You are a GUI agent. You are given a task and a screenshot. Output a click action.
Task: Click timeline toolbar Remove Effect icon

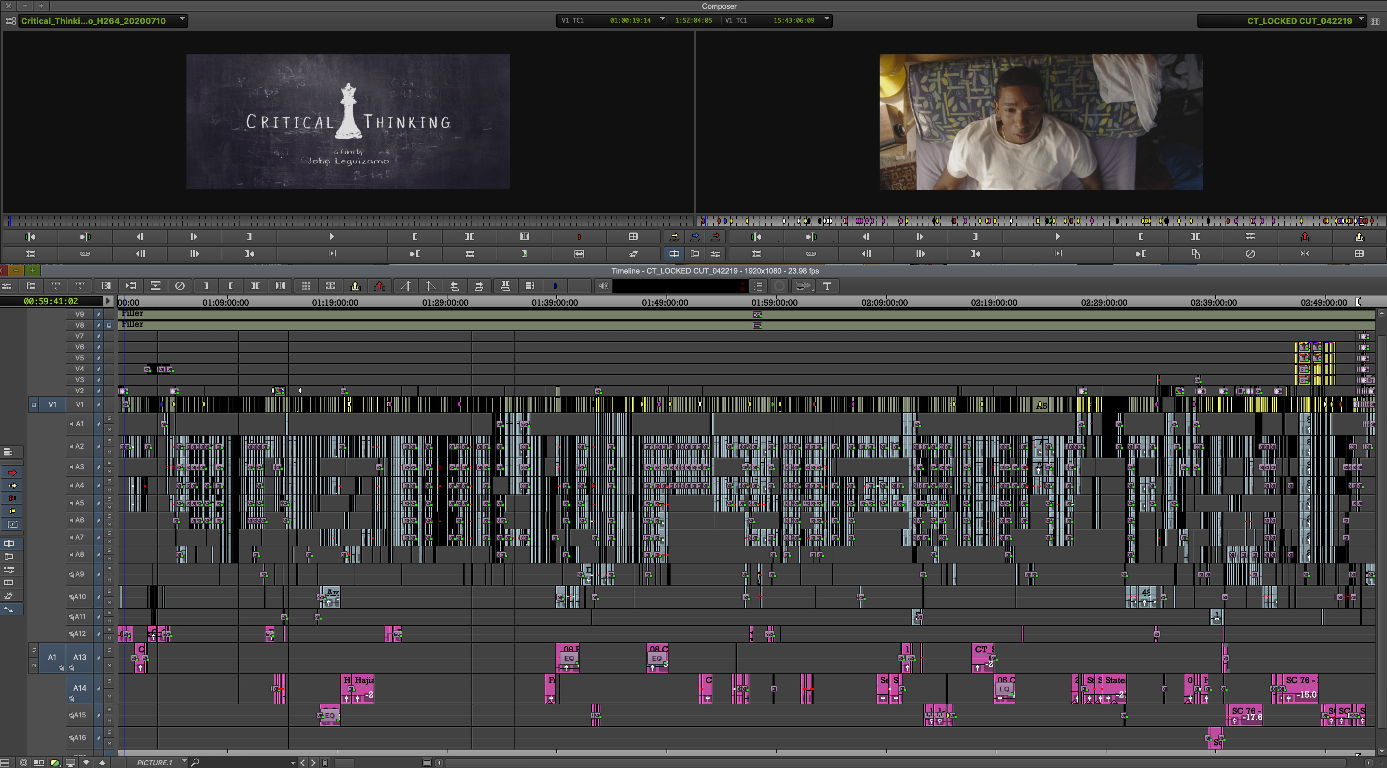point(180,286)
